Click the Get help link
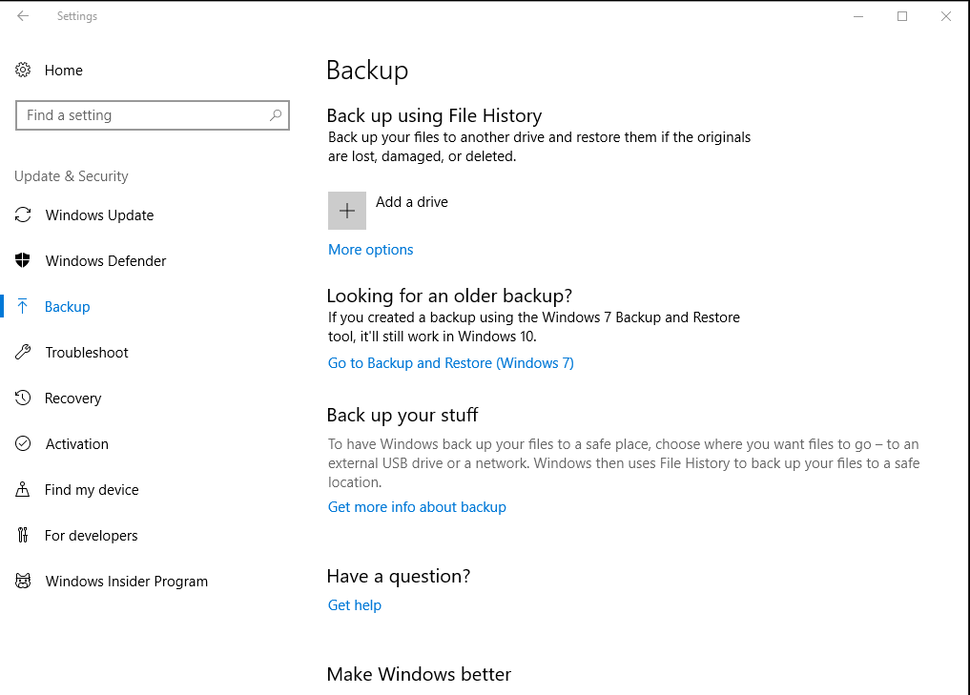Viewport: 970px width, 695px height. pos(354,604)
